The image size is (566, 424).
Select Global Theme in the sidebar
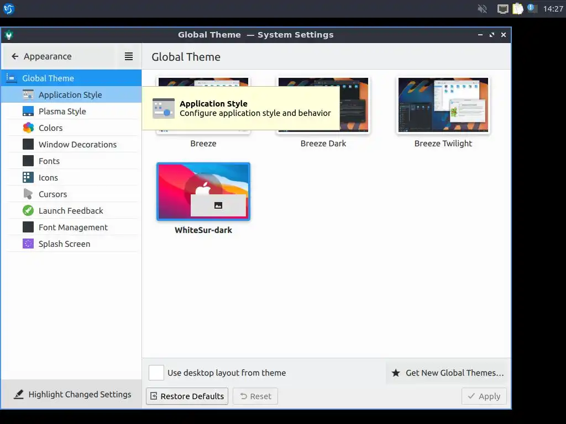pyautogui.click(x=71, y=78)
